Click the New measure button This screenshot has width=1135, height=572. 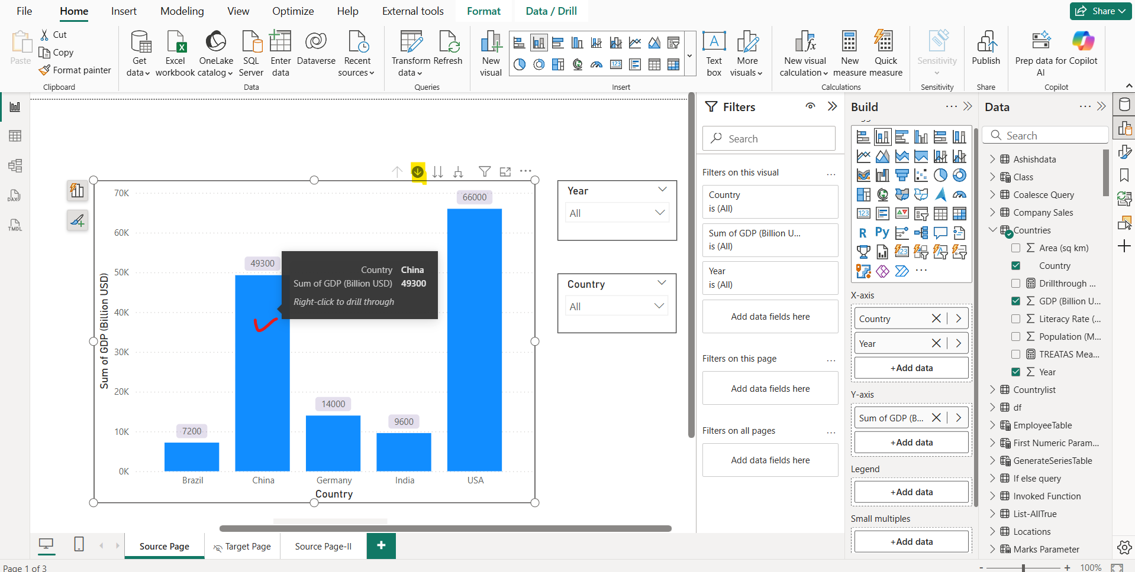(x=849, y=52)
